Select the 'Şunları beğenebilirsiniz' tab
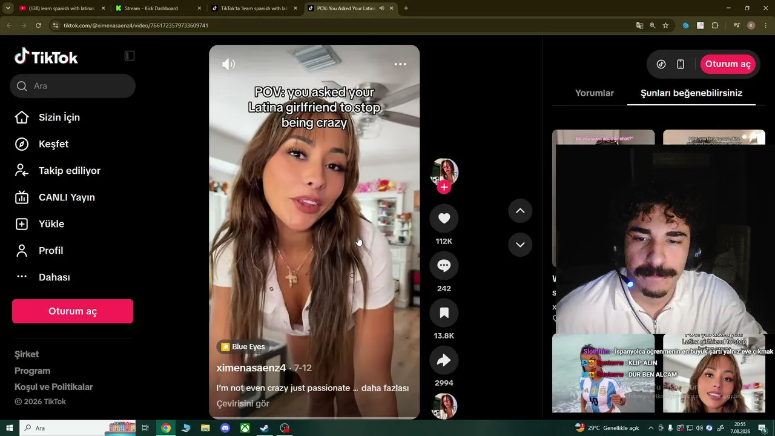The image size is (775, 436). [691, 93]
